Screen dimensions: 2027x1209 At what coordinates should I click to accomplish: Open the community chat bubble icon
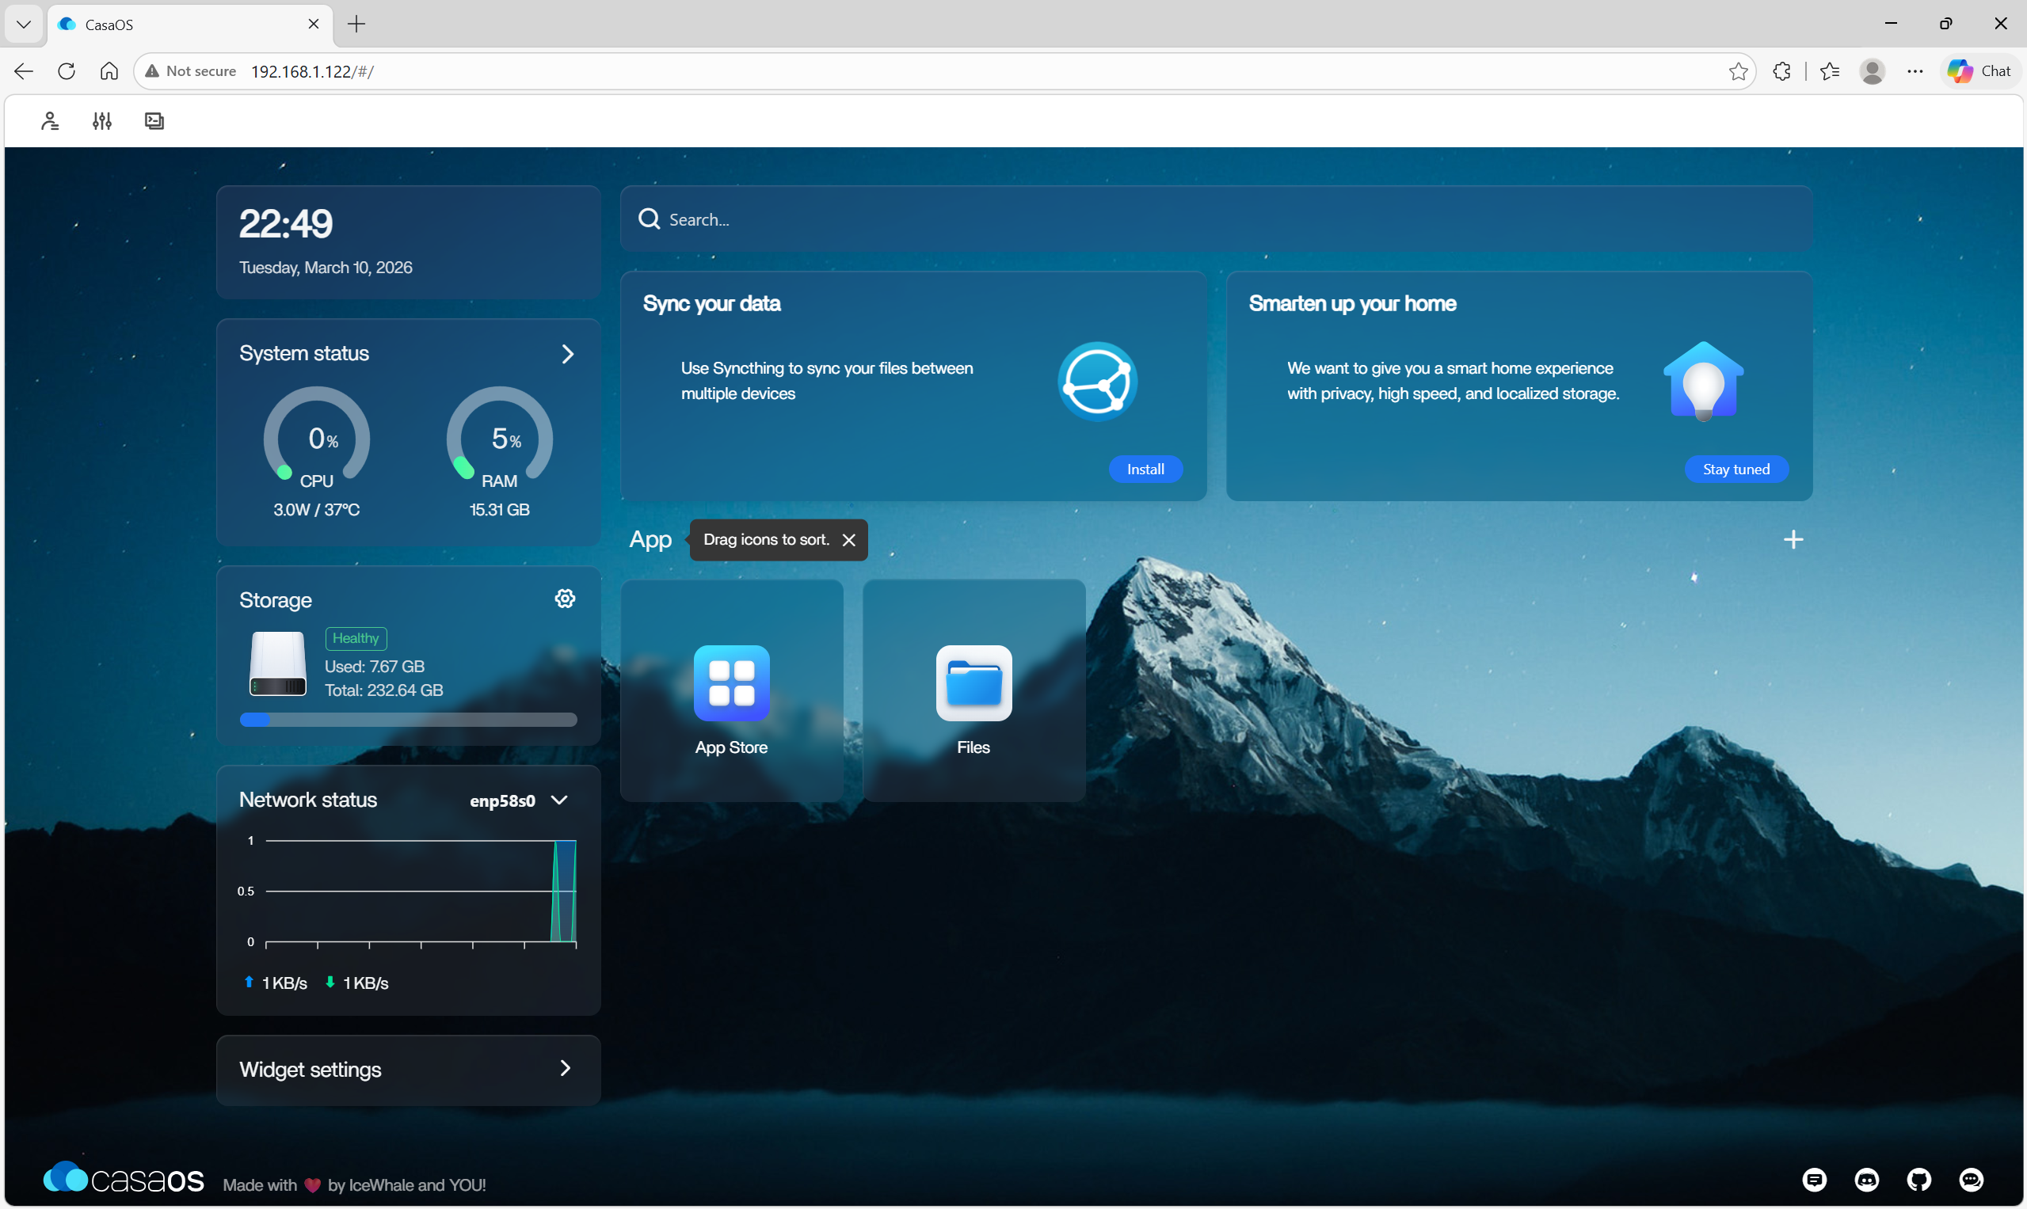(1972, 1180)
